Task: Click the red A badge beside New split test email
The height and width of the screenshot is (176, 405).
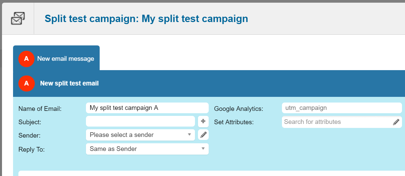Action: pos(26,83)
